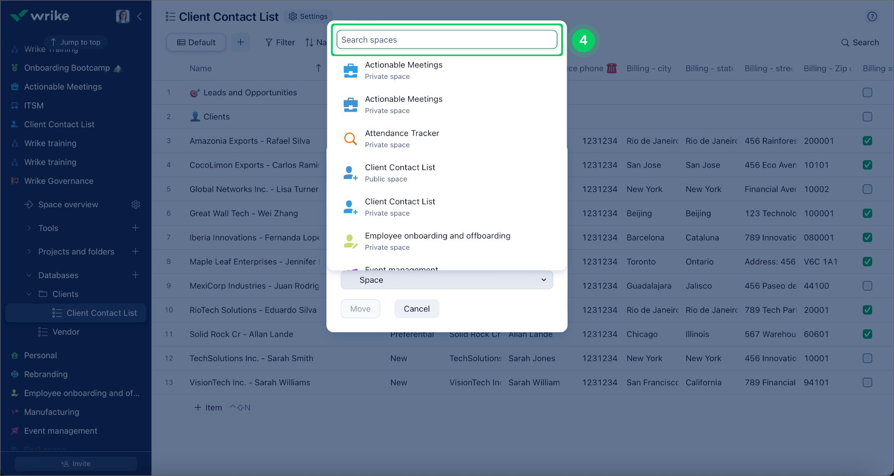
Task: Click the Wrike logo
Action: point(40,15)
